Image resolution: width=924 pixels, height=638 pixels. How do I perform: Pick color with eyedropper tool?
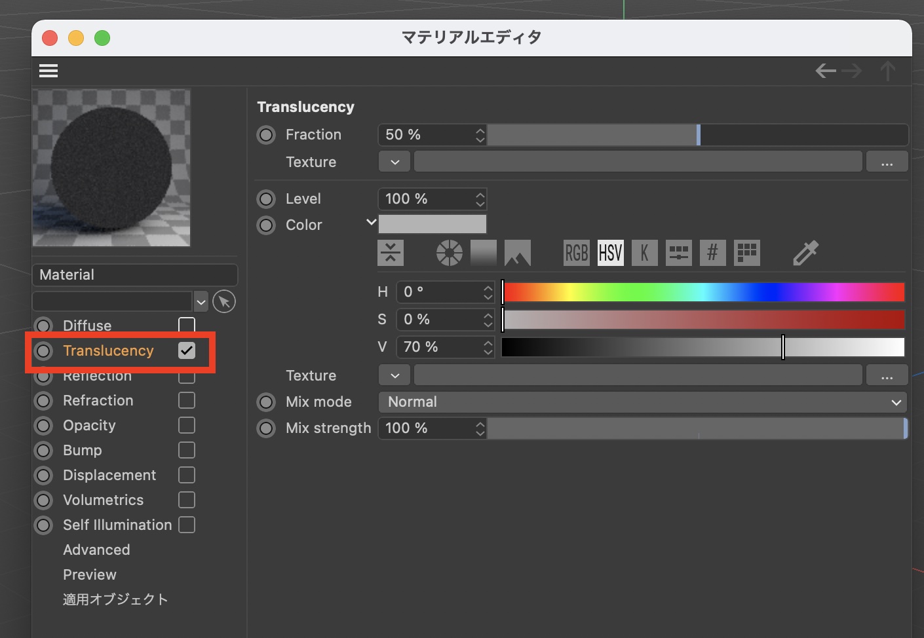pos(805,253)
